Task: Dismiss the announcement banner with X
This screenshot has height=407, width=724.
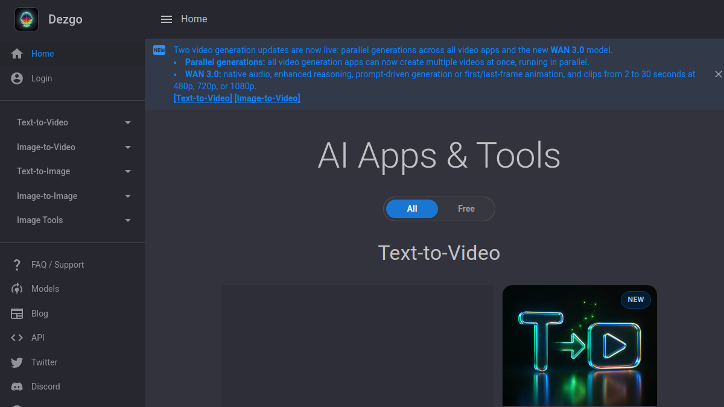Action: [718, 74]
